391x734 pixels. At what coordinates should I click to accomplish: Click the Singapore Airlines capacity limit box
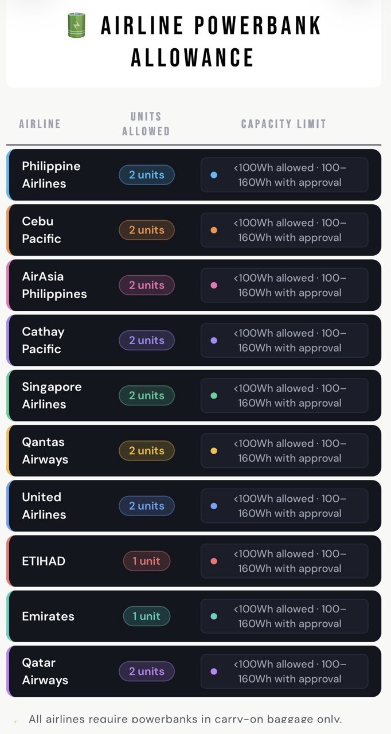284,396
